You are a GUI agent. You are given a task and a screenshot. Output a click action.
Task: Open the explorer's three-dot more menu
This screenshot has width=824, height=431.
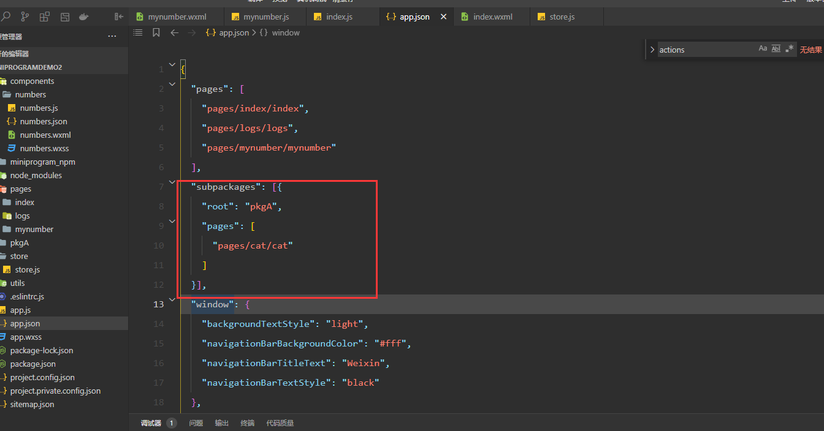tap(112, 36)
